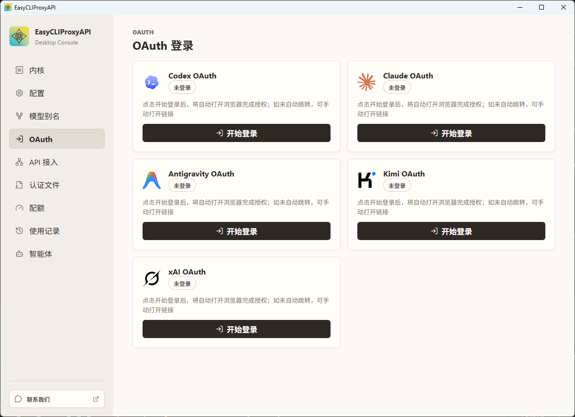Click the 智能体 robot icon
The image size is (575, 417).
click(19, 254)
